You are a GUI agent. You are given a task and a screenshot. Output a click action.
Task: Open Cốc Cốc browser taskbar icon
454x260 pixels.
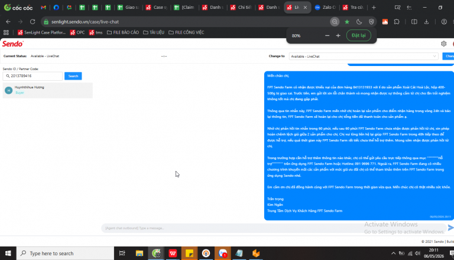click(x=156, y=254)
